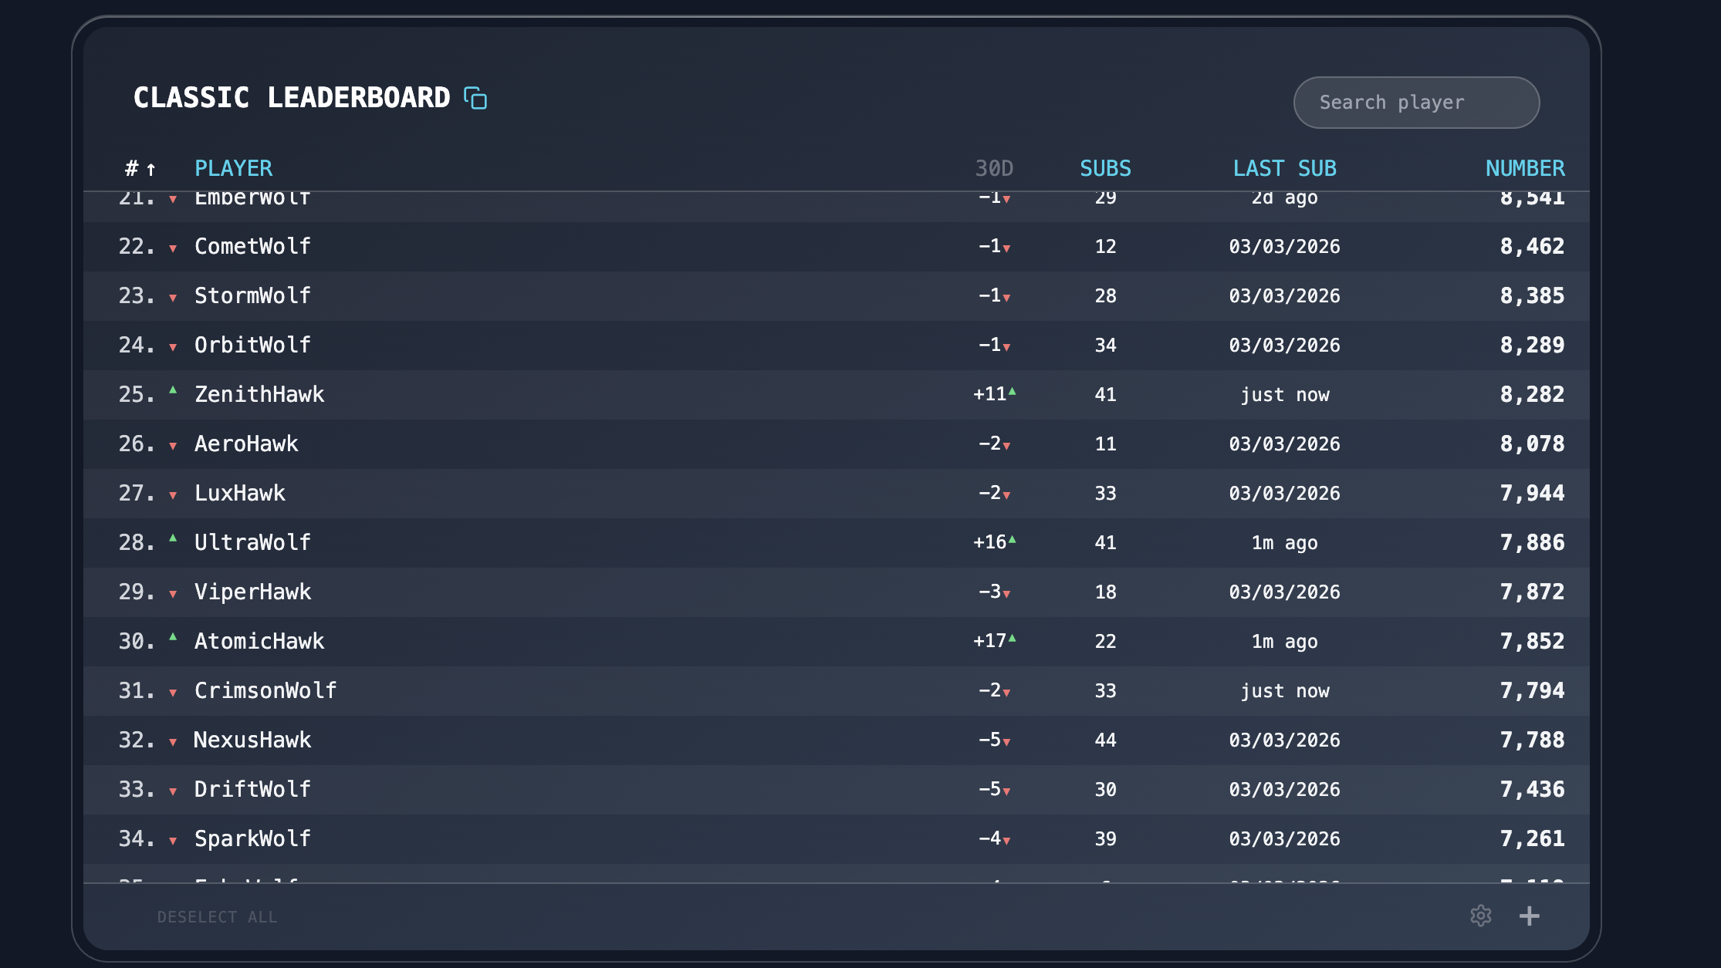The image size is (1721, 968).
Task: Select the PLAYER column header
Action: (233, 168)
